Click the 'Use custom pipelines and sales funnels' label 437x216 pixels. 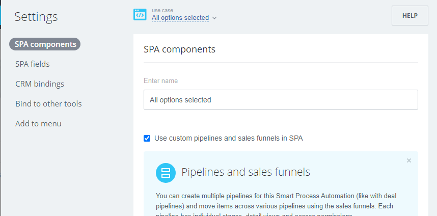228,138
